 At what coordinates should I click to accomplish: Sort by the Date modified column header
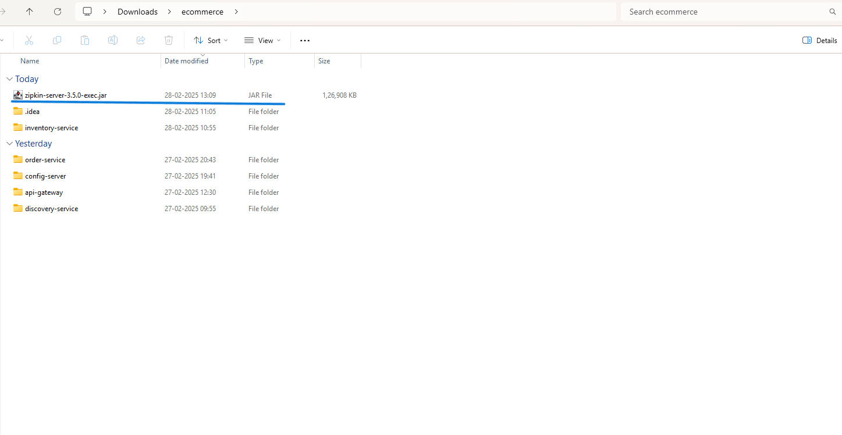(x=186, y=61)
